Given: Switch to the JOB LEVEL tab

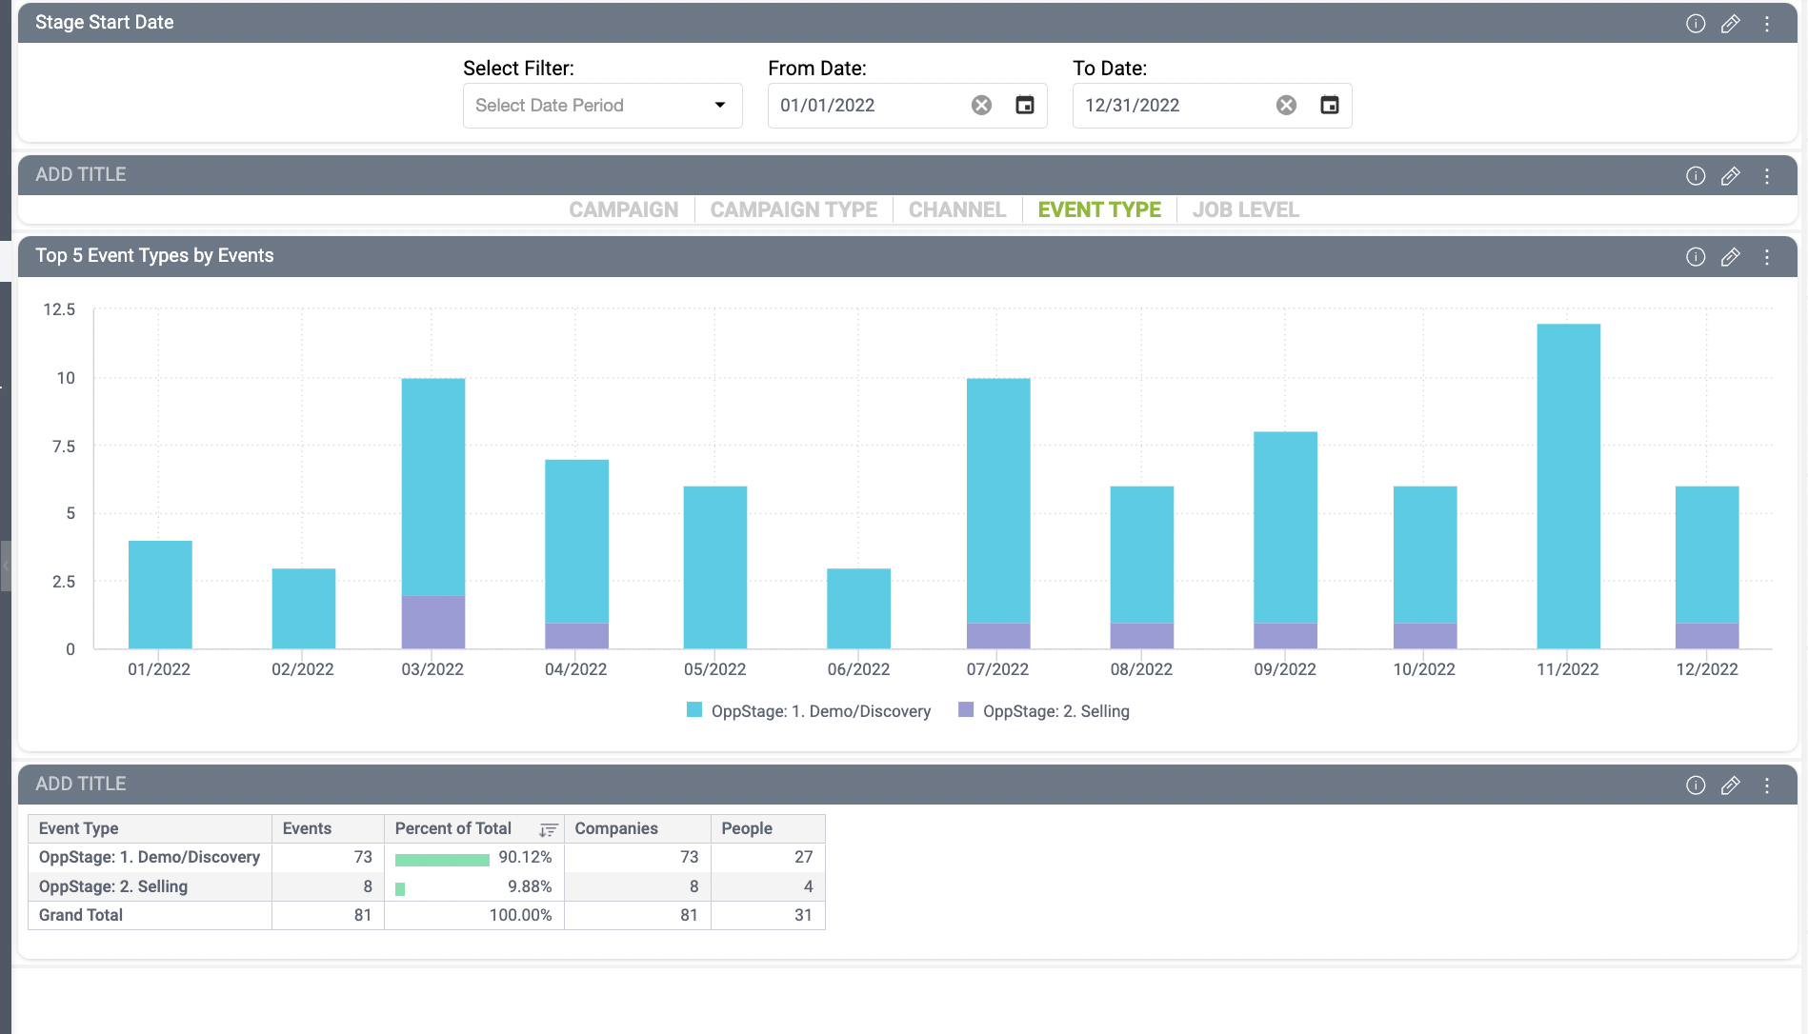Looking at the screenshot, I should [x=1246, y=209].
